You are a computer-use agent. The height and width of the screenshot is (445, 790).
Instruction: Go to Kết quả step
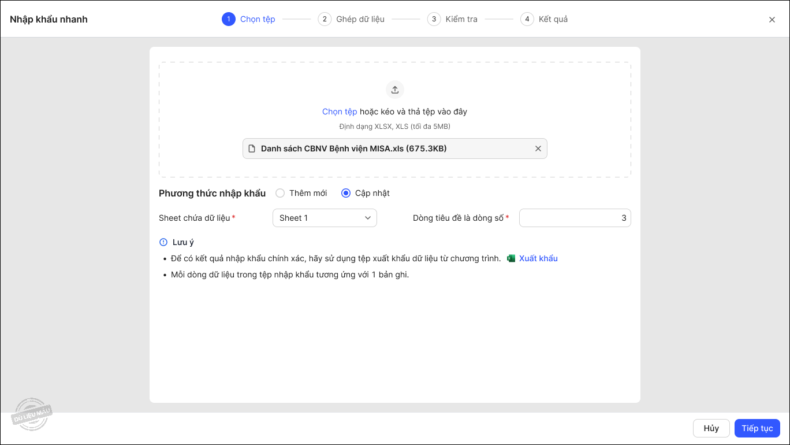553,19
